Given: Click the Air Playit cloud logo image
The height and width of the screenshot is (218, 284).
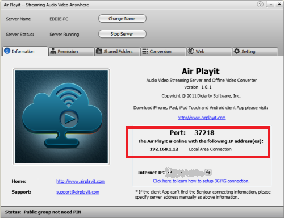Looking at the screenshot, I should [x=61, y=116].
